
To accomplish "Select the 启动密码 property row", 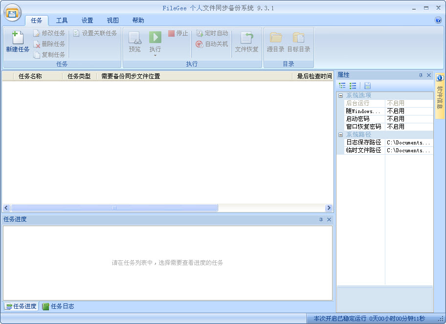I will coord(389,119).
